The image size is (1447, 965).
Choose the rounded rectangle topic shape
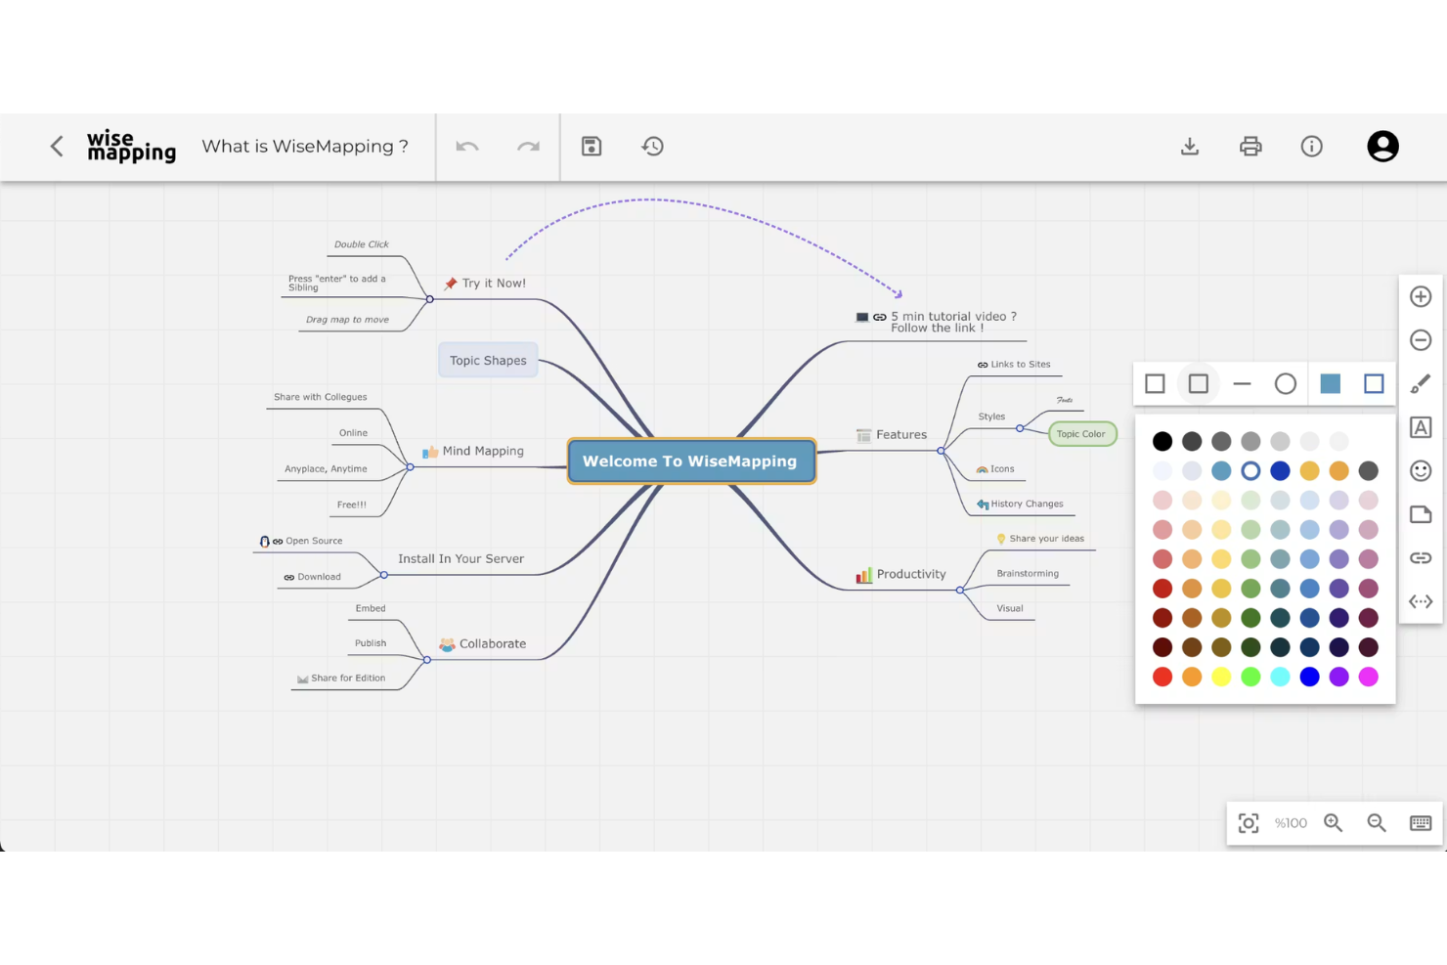tap(1199, 383)
